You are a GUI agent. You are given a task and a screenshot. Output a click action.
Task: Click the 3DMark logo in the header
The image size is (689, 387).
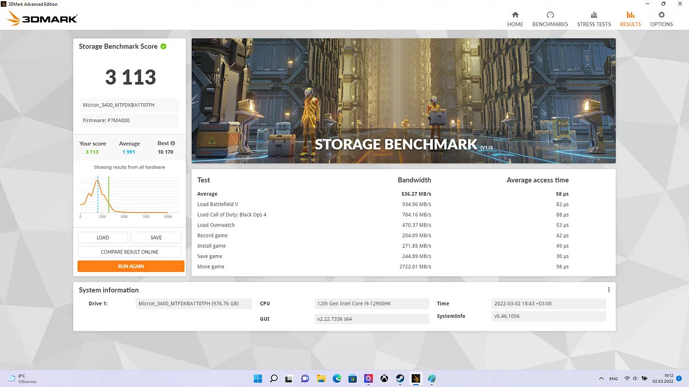[x=42, y=19]
